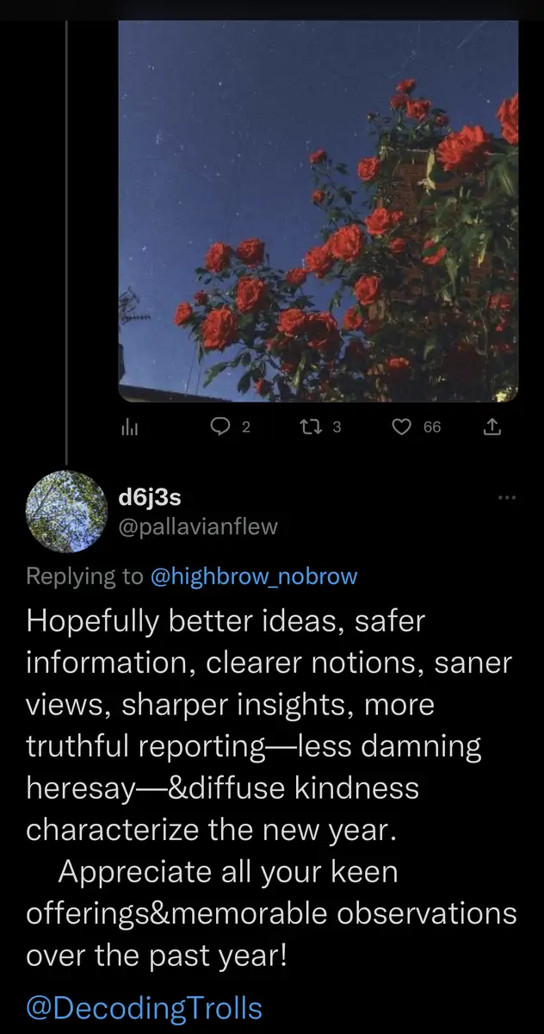Visit the @pallavianflew handle
This screenshot has height=1034, width=544.
click(x=197, y=526)
